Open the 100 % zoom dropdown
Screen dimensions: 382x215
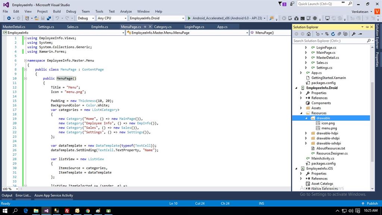click(x=10, y=189)
